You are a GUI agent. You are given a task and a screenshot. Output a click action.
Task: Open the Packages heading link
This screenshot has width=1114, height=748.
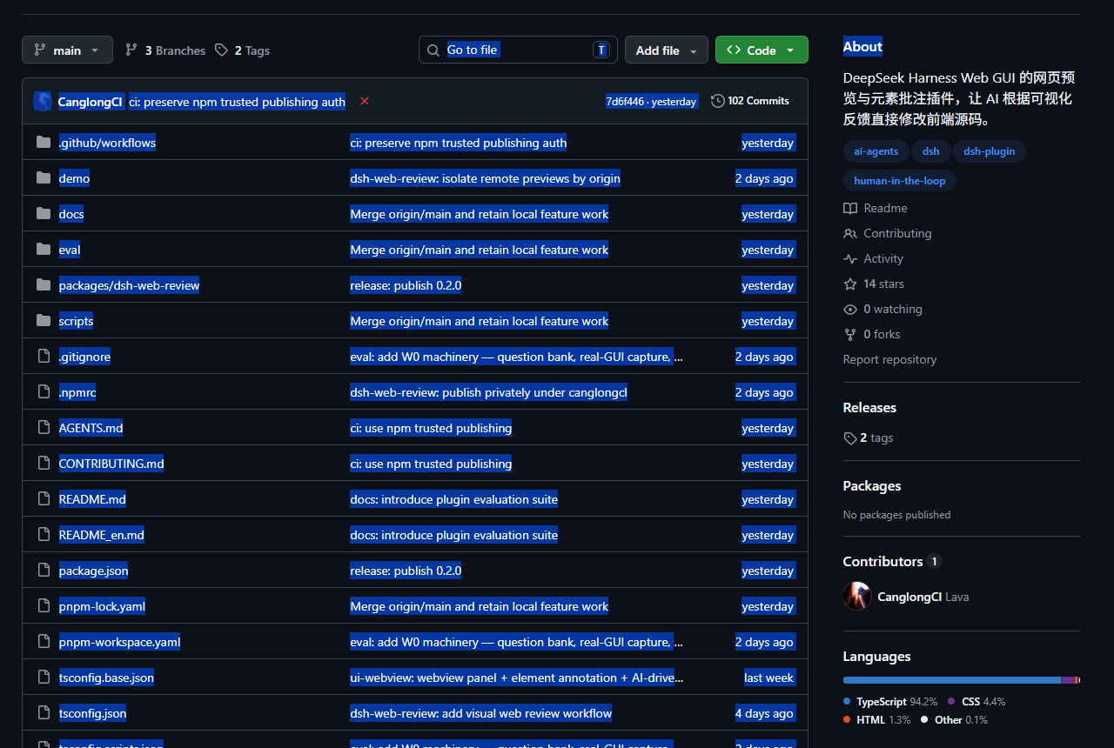coord(872,486)
